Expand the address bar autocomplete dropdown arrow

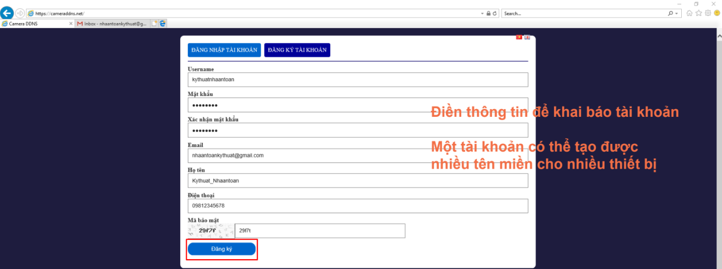[482, 13]
